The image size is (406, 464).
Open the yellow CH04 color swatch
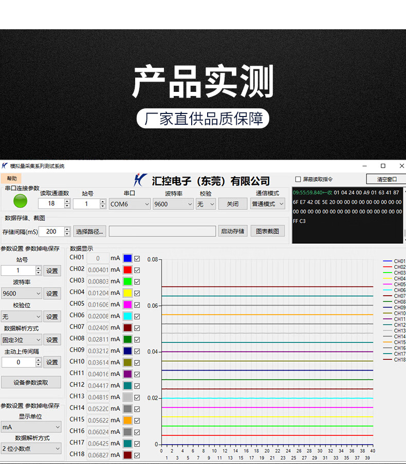pos(127,293)
